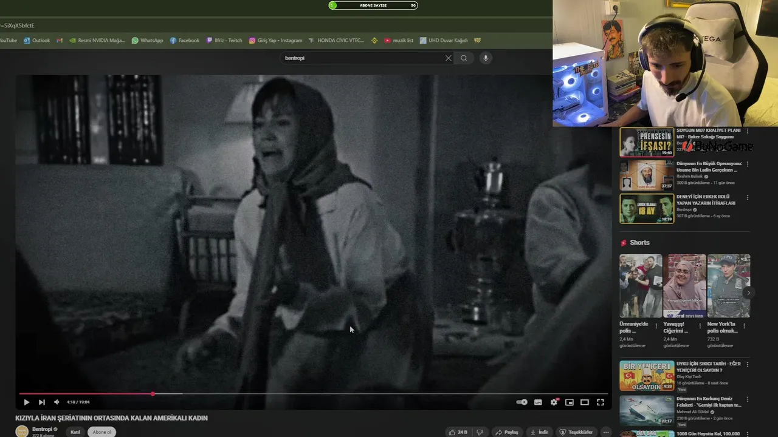
Task: Click the Paylaş share button
Action: [507, 432]
